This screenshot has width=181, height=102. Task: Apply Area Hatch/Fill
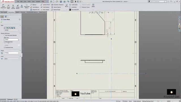coord(74,10)
